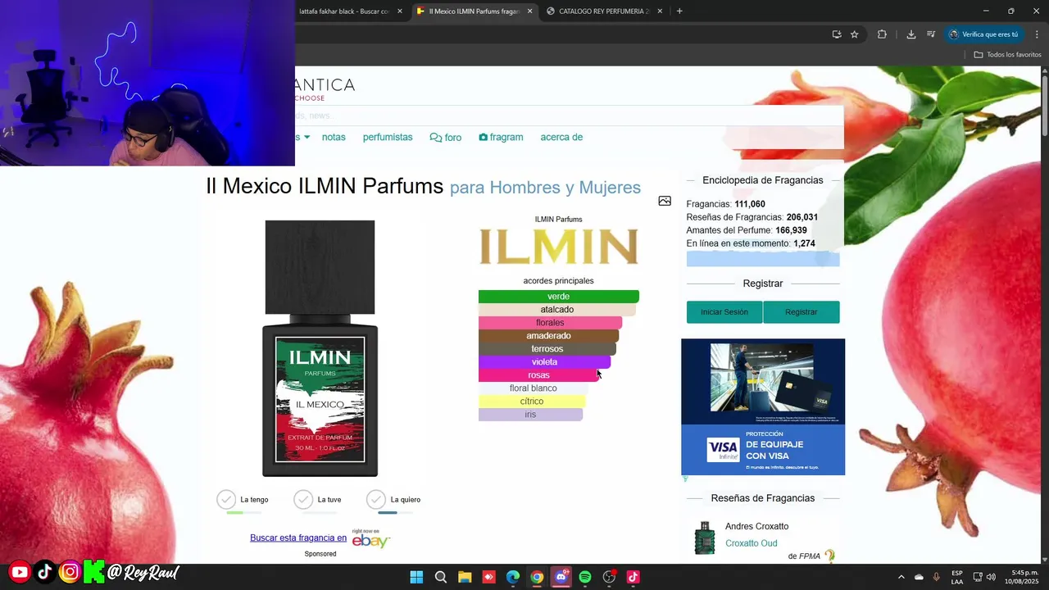Install page as app icon in address bar
Viewport: 1049px width, 590px height.
pos(837,34)
